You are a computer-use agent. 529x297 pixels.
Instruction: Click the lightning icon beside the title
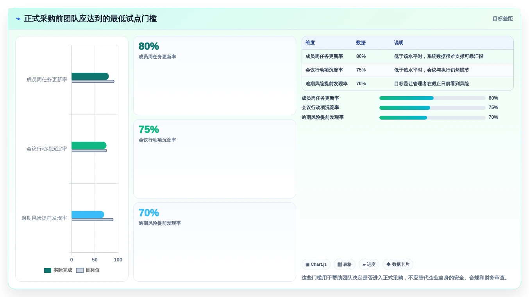18,19
